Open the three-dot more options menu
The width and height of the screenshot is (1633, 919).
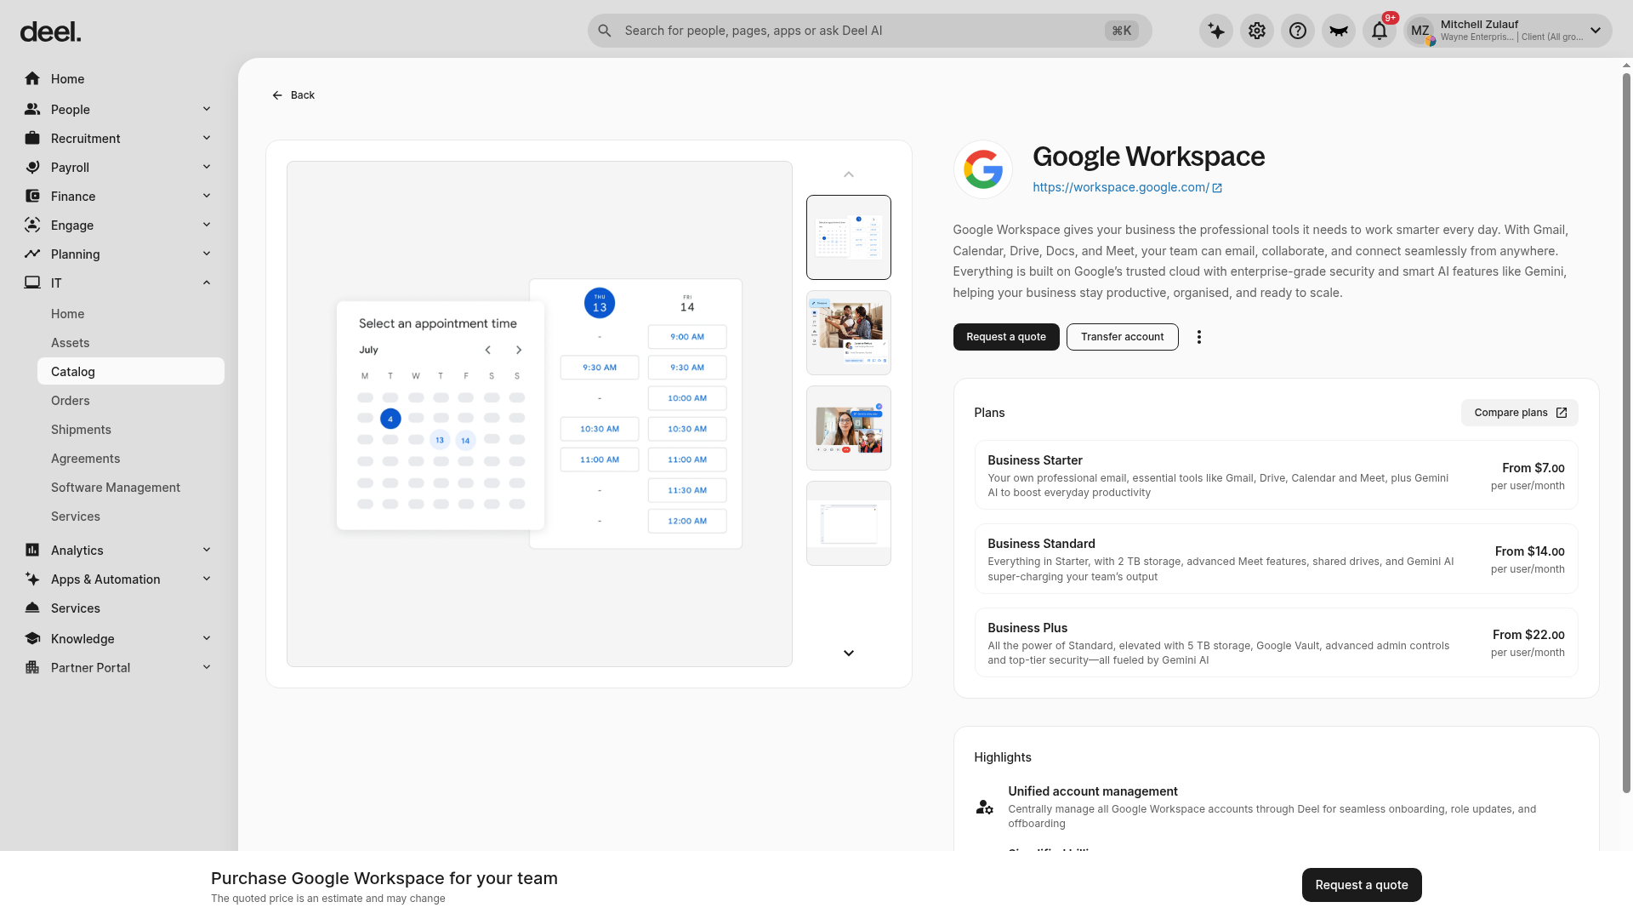(x=1199, y=337)
